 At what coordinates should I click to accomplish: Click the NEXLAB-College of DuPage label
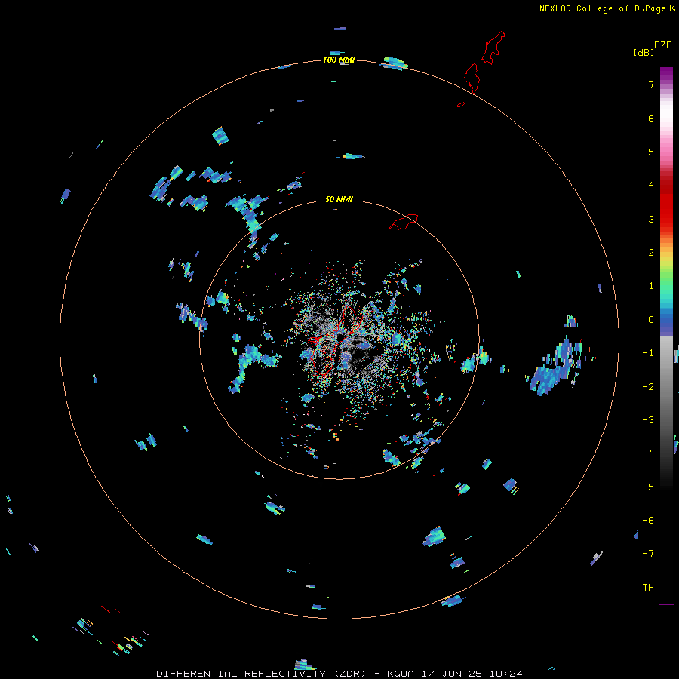[x=602, y=8]
